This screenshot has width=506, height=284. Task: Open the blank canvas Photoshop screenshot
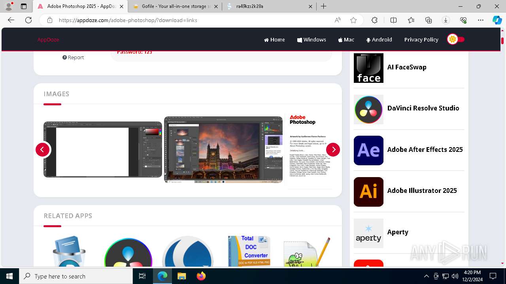point(103,149)
